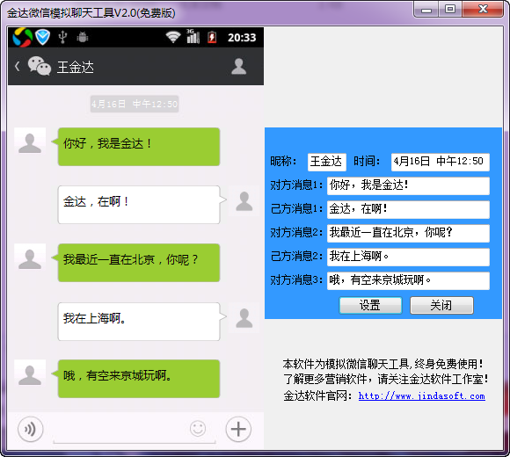The width and height of the screenshot is (510, 457).
Task: Tap the plus attachment icon
Action: (x=238, y=429)
